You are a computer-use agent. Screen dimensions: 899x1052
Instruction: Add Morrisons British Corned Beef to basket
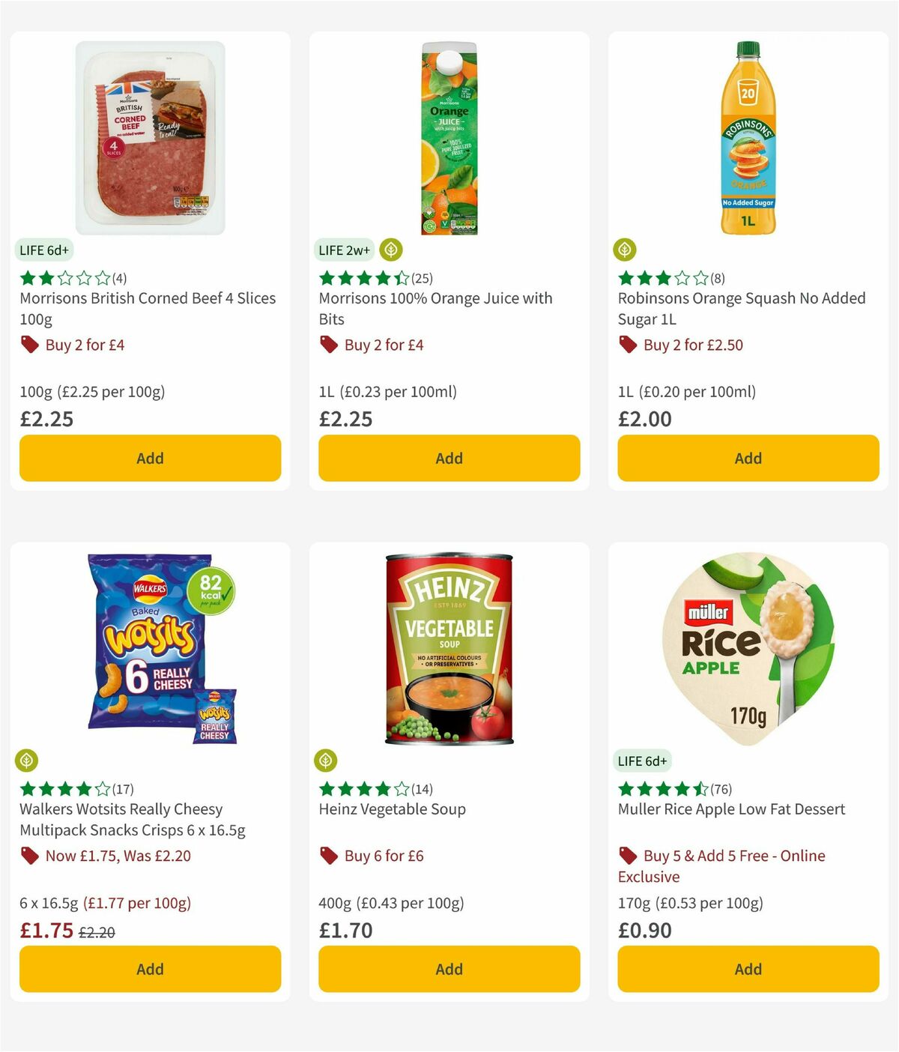150,458
